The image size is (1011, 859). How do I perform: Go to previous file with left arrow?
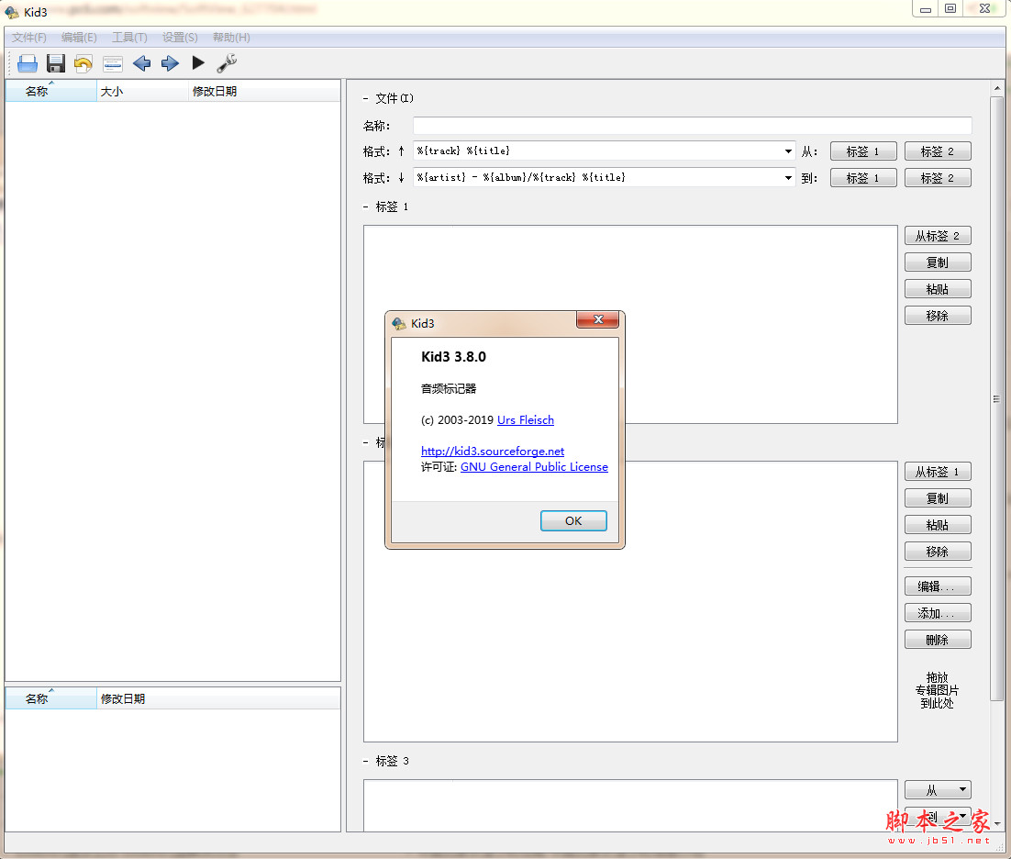pos(141,63)
